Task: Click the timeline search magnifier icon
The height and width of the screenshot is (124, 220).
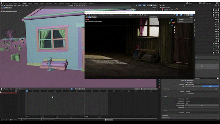Action: click(1, 91)
